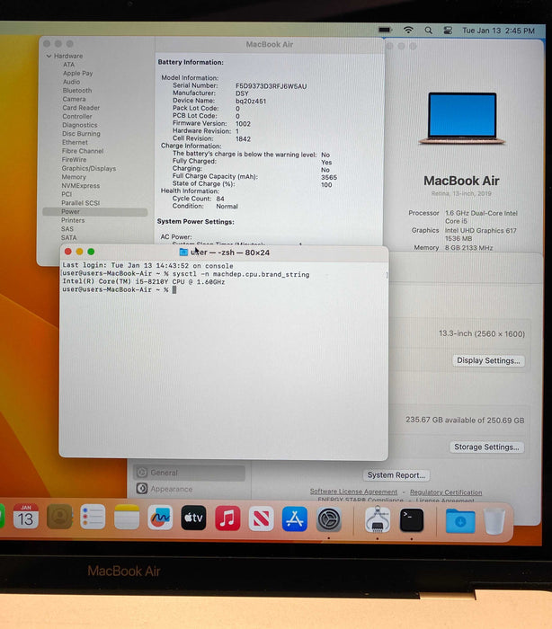Select Camera in the Hardware list
This screenshot has width=552, height=629.
(74, 99)
